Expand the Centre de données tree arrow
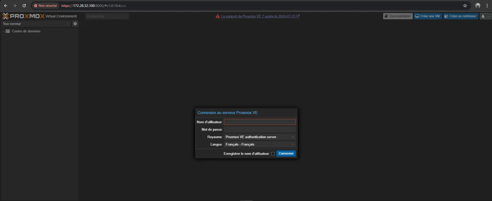 click(4, 31)
